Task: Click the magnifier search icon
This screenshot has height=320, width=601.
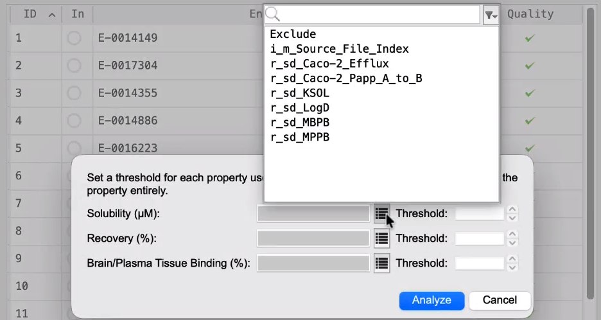Action: pyautogui.click(x=273, y=14)
